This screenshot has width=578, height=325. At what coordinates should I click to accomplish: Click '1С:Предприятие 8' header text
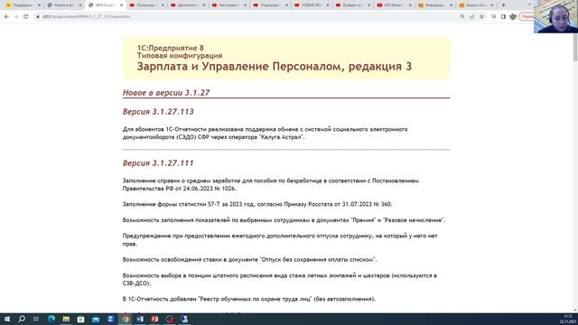pos(171,48)
